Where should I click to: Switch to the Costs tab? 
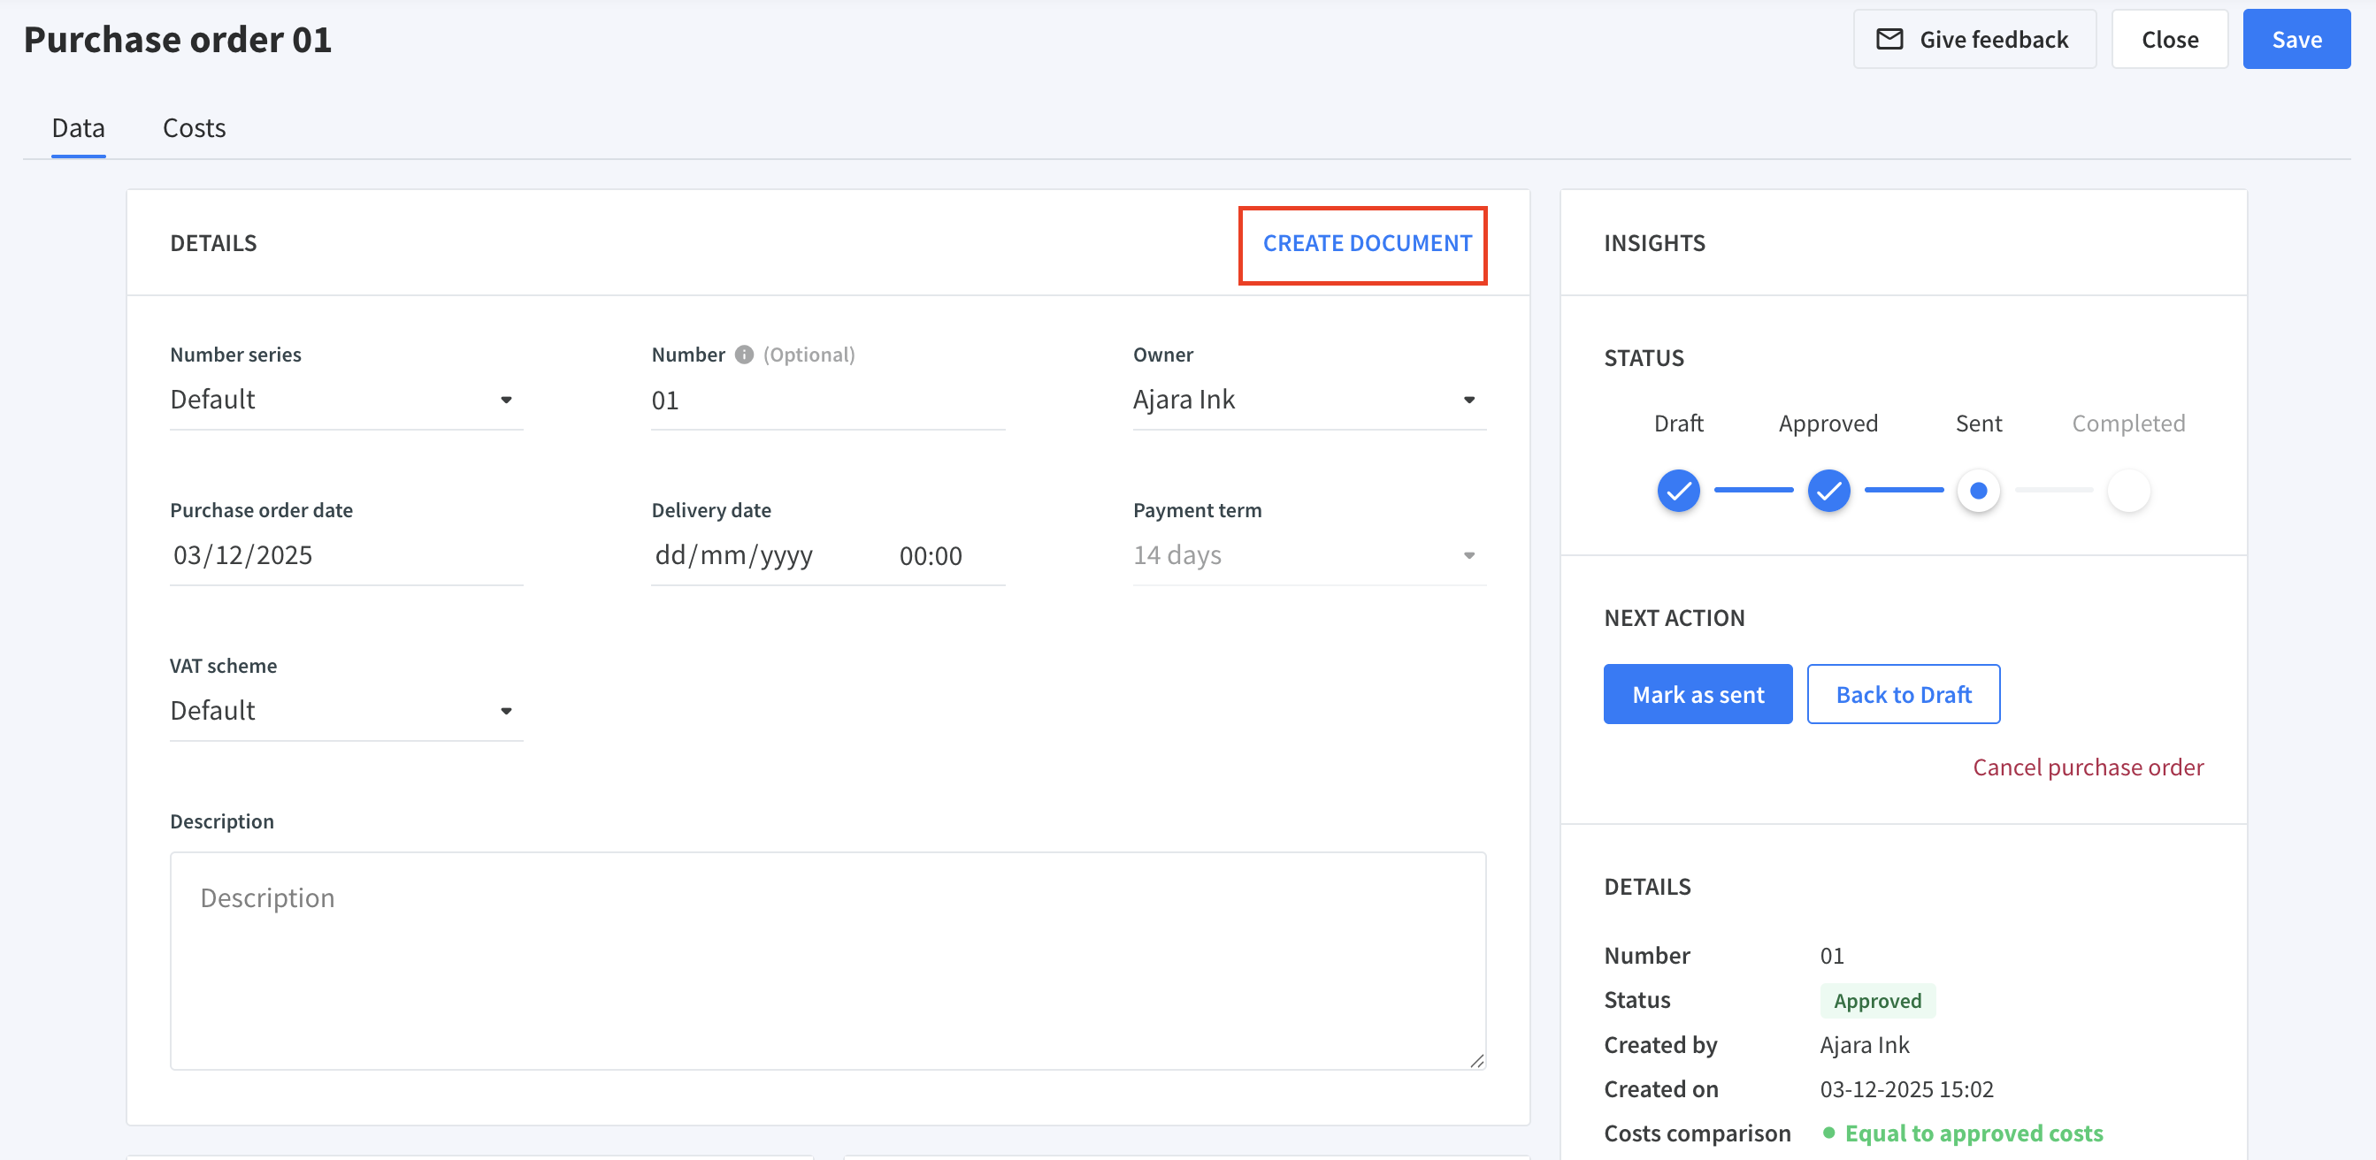(194, 128)
